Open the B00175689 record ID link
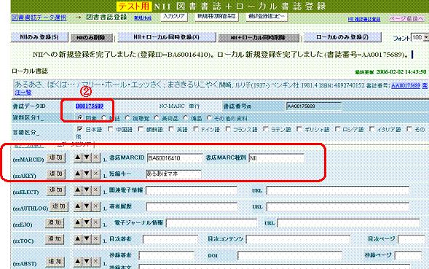Screen dimensions: 429x269 (x=90, y=106)
